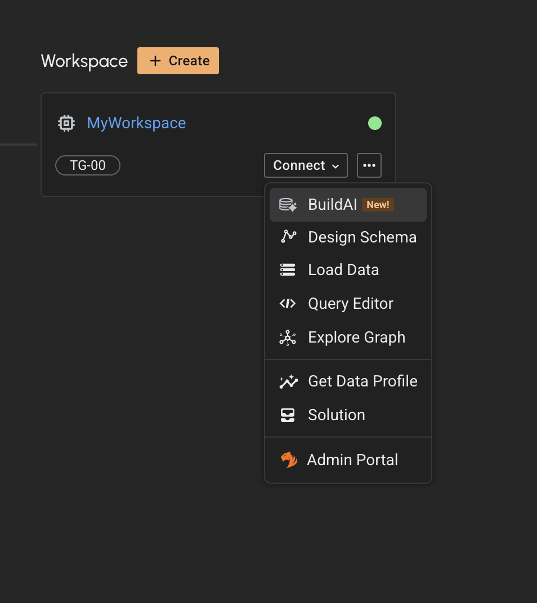The image size is (537, 603).
Task: Select the BuildAI database icon
Action: pos(288,205)
